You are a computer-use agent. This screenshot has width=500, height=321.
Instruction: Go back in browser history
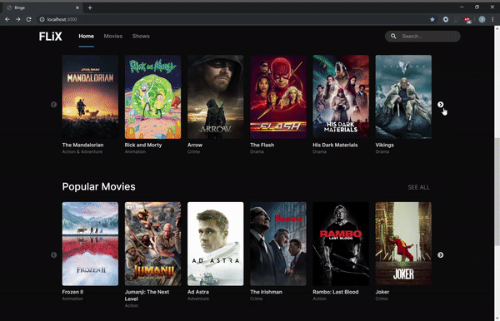coord(7,19)
